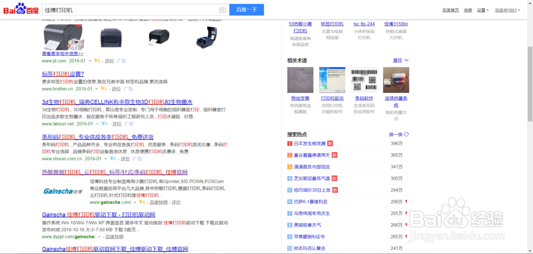Open hot topic 苹果撤销fb证书

tap(309, 236)
